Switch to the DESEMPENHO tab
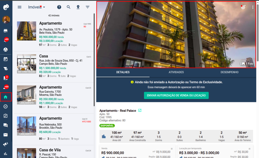 pos(229,72)
